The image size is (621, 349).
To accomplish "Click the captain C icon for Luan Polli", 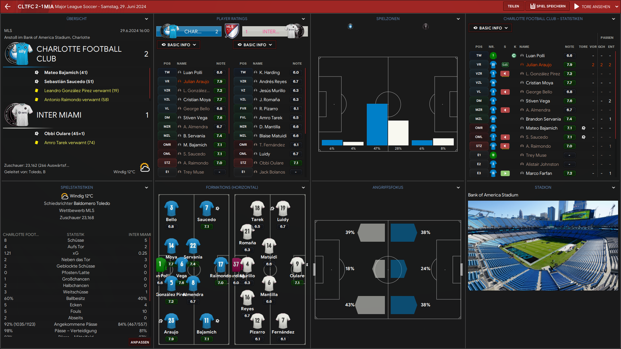I will 514,56.
